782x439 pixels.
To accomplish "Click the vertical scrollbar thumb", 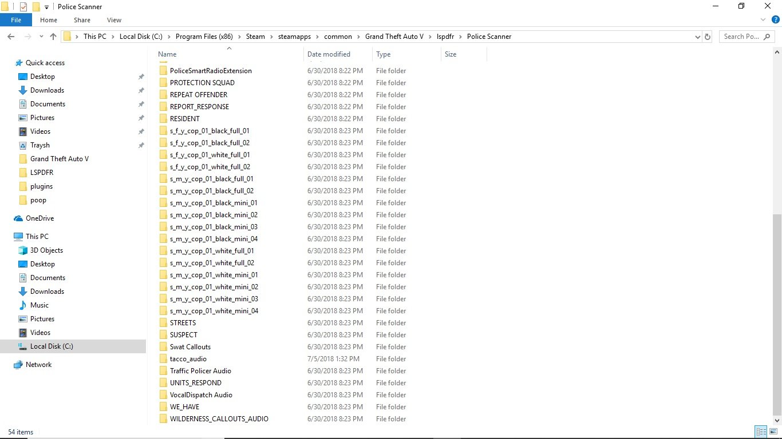I will tap(777, 314).
